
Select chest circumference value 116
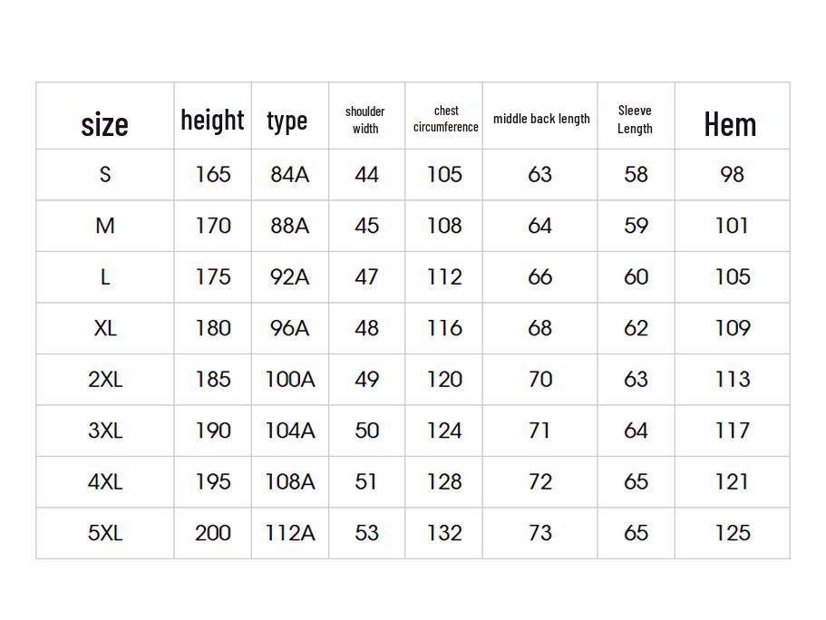click(444, 328)
